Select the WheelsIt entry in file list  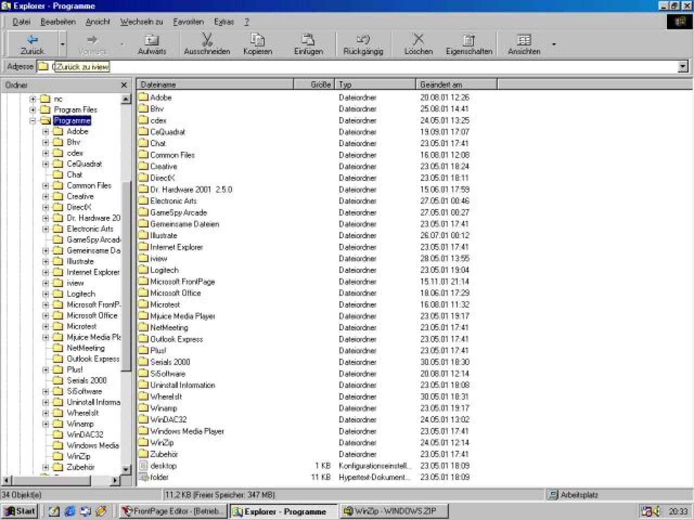tap(166, 396)
